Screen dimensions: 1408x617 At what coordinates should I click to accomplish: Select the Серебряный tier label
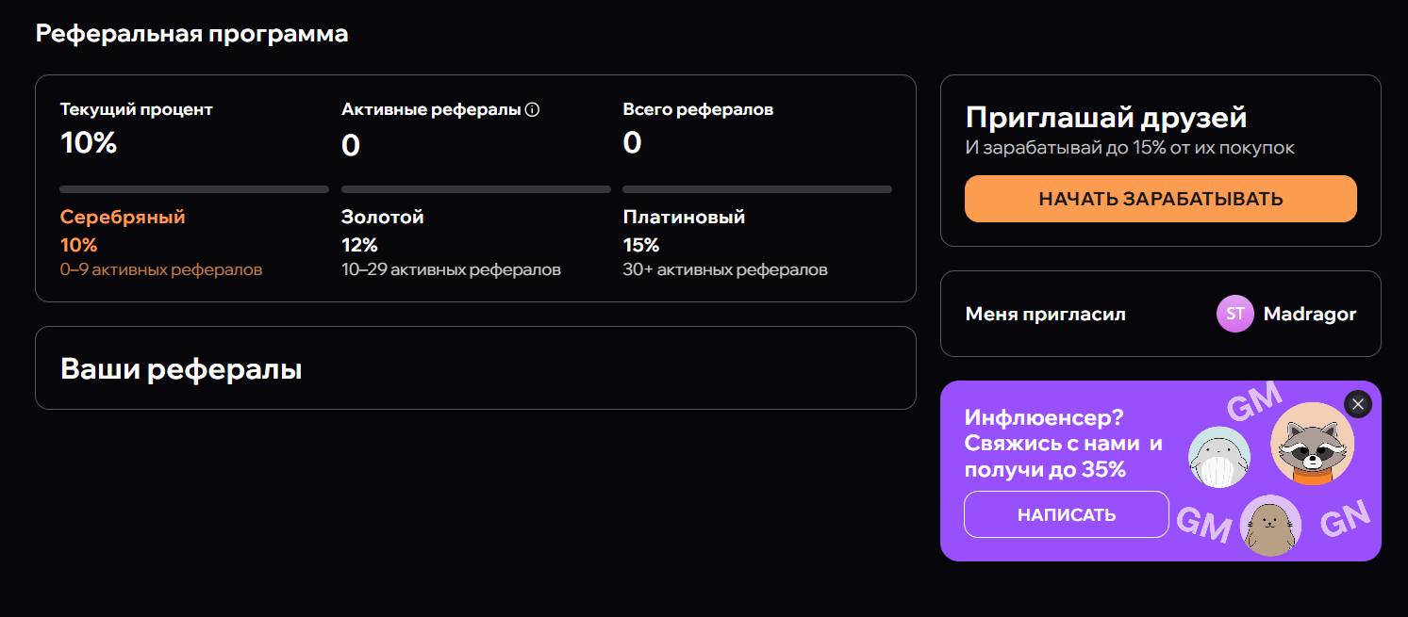click(x=123, y=218)
